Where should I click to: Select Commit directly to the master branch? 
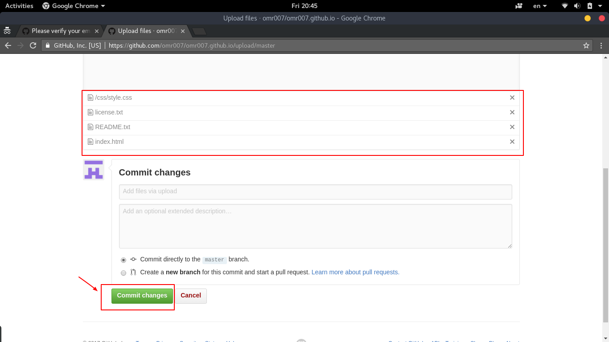(x=123, y=260)
